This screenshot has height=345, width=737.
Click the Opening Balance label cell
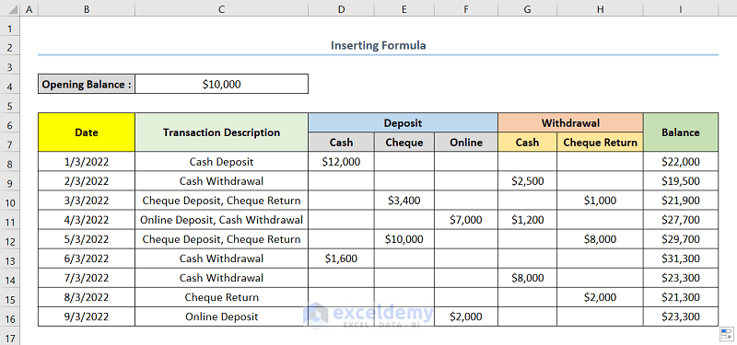pos(87,84)
